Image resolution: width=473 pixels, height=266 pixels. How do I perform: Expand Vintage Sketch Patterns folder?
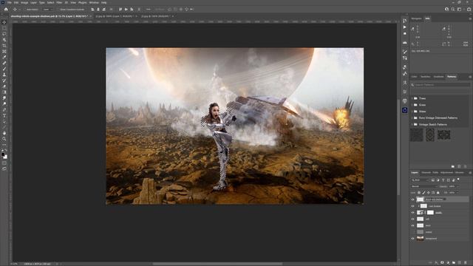[x=412, y=125]
